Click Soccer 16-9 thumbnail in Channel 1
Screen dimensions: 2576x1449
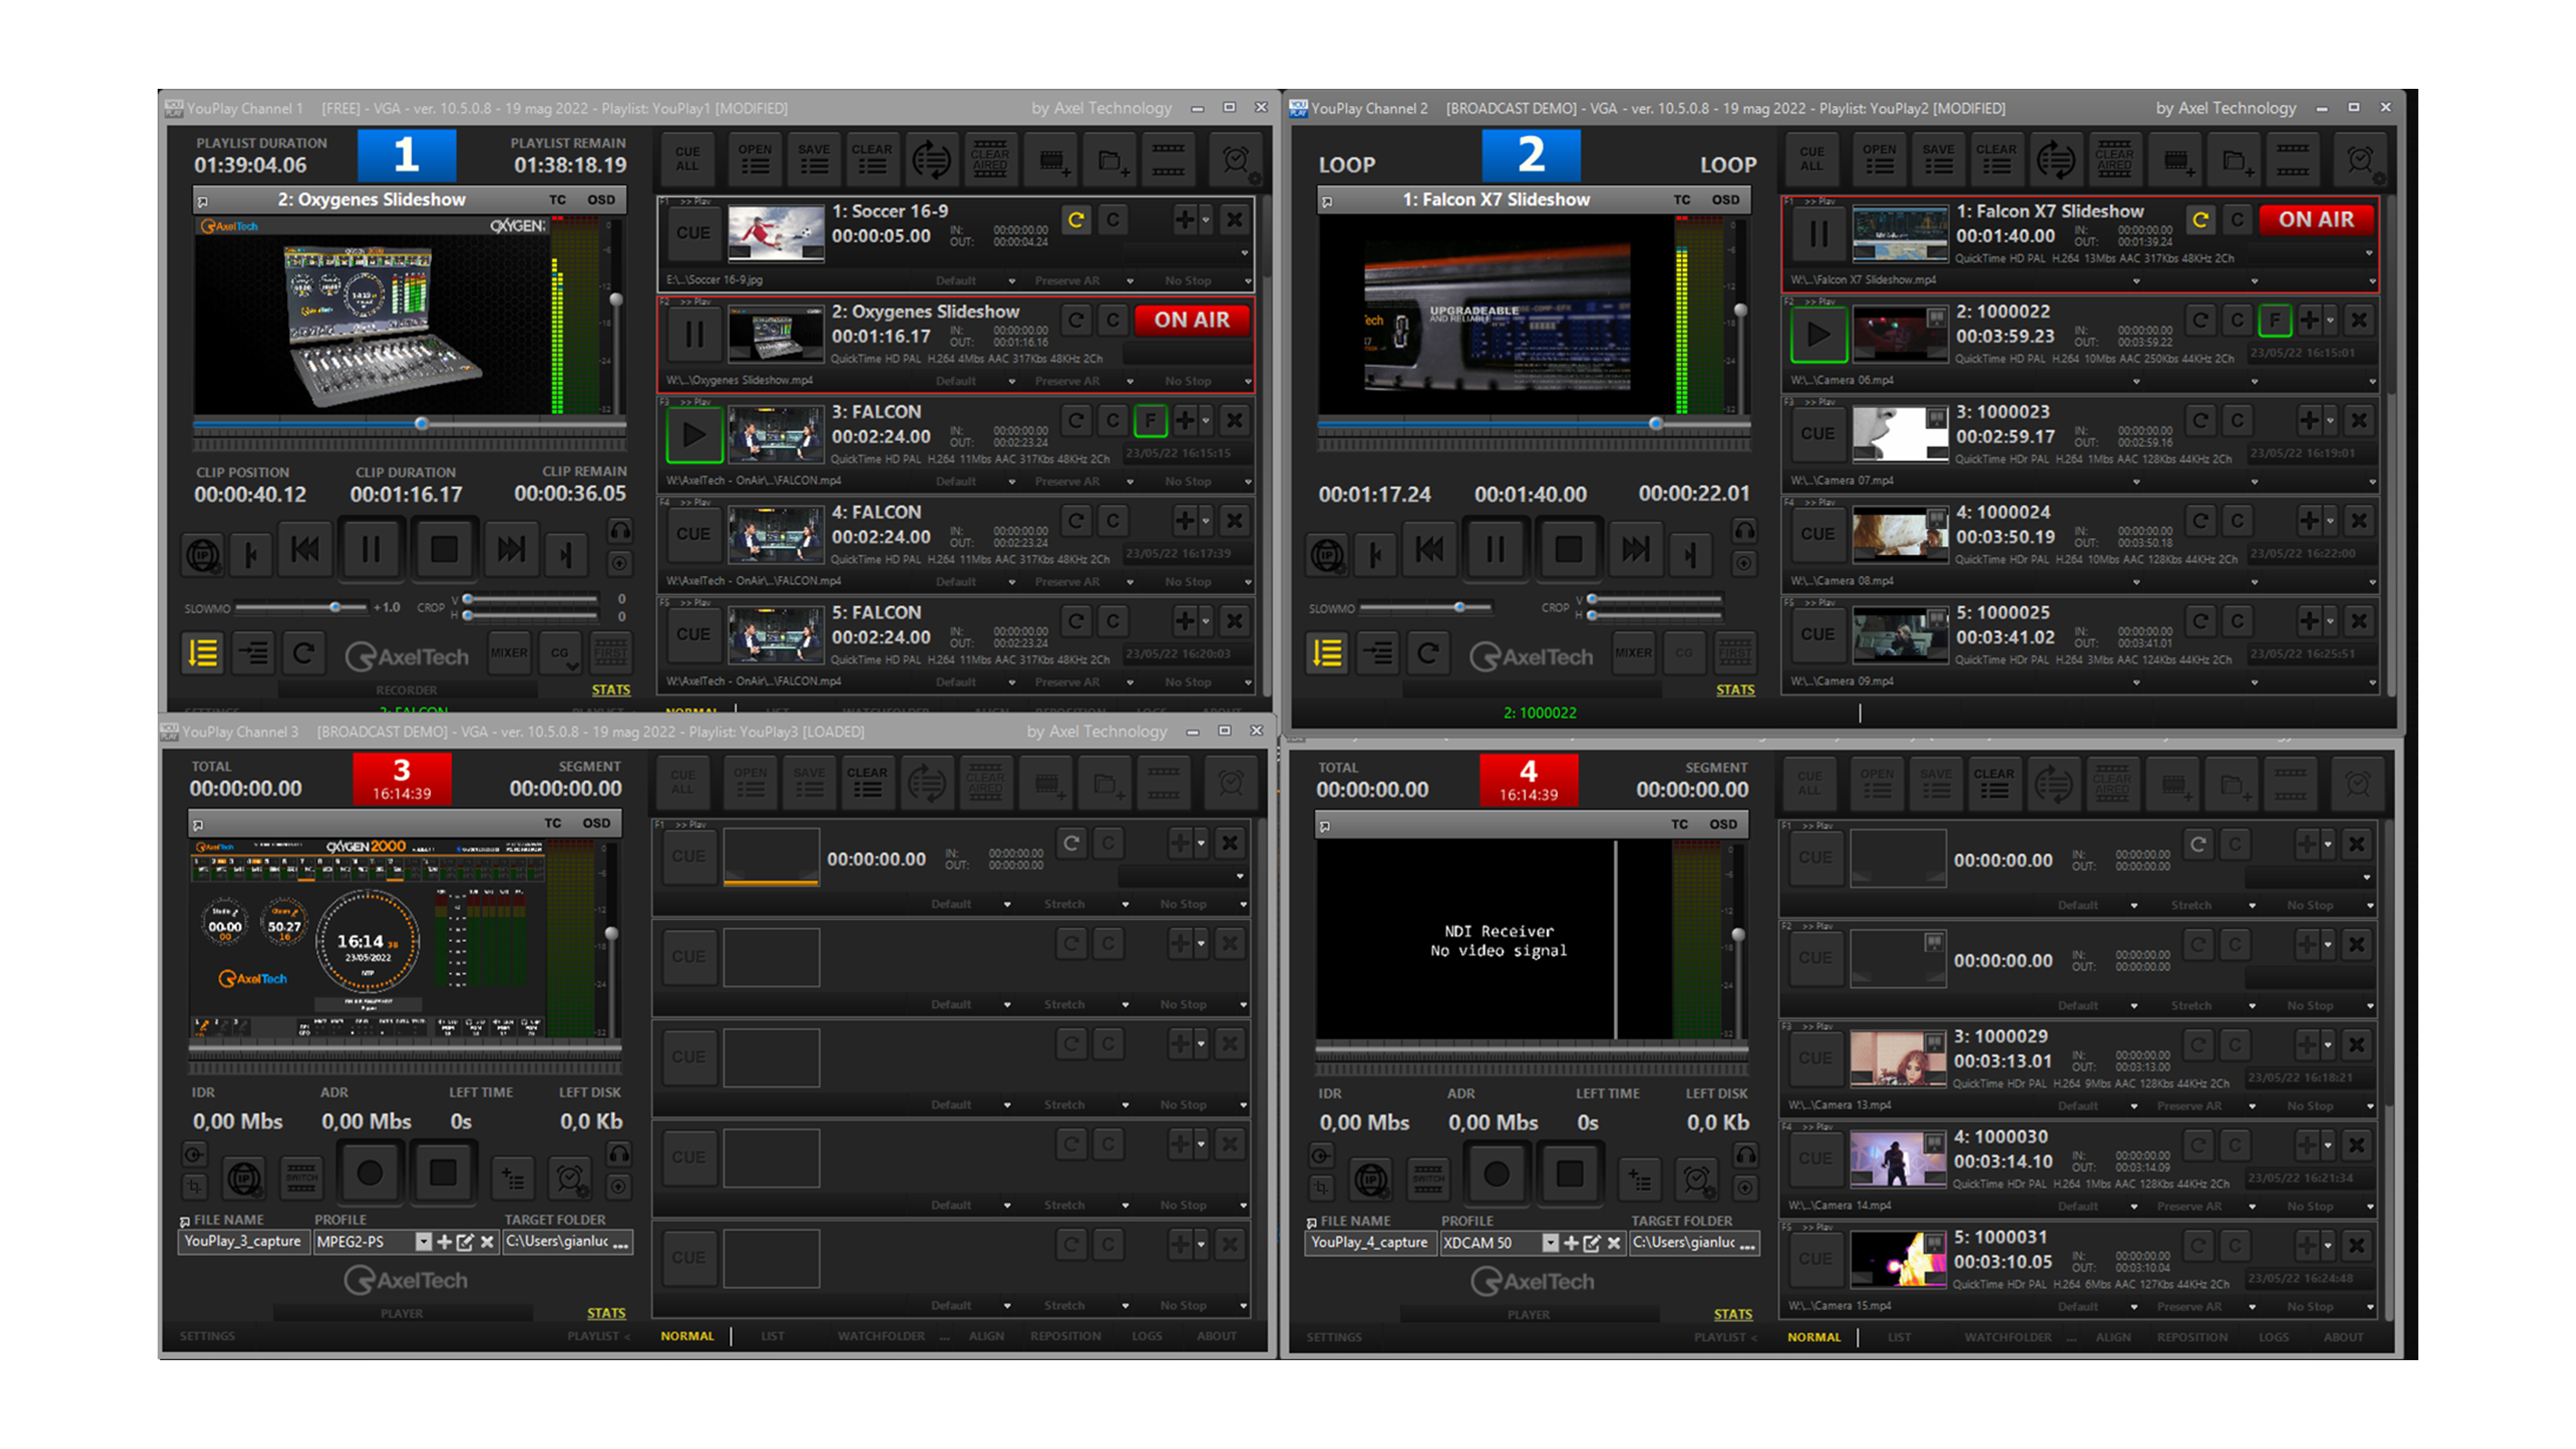coord(776,233)
